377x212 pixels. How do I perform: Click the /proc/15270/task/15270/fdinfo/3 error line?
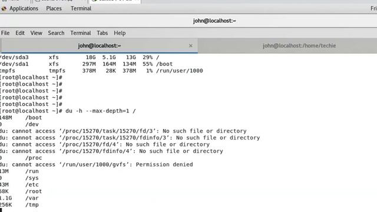click(x=130, y=138)
